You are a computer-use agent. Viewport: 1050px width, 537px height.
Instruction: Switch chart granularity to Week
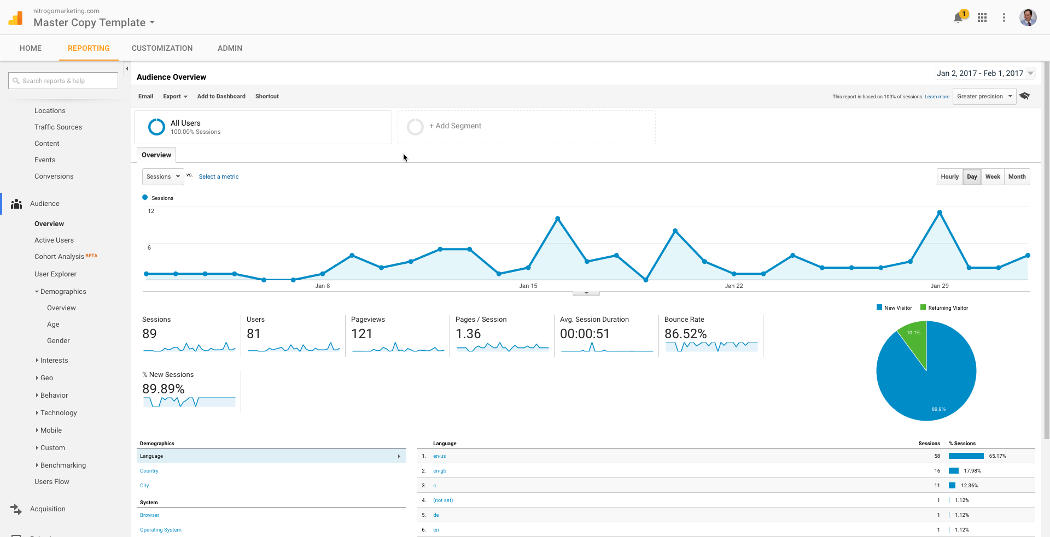(993, 176)
